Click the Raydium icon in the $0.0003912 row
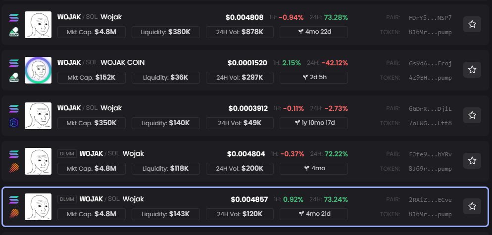Screen dimensions: 492x235 pos(14,123)
